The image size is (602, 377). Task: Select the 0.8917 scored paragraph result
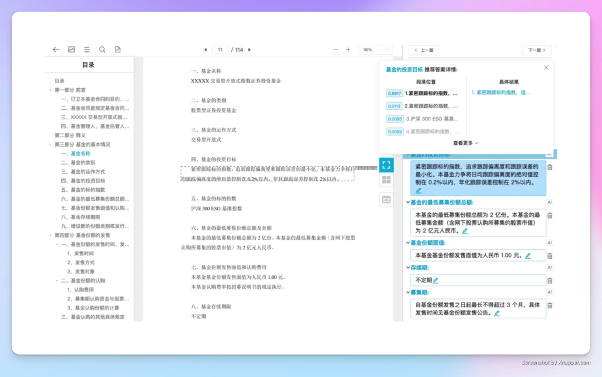[x=422, y=93]
